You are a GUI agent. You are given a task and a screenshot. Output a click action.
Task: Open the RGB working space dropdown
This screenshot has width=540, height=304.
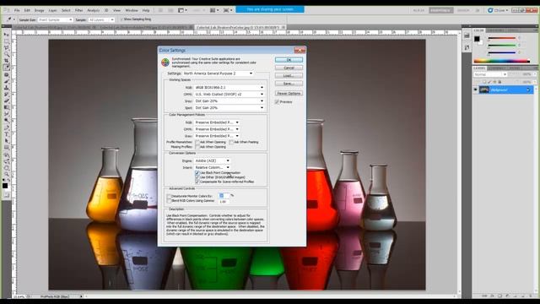point(229,88)
